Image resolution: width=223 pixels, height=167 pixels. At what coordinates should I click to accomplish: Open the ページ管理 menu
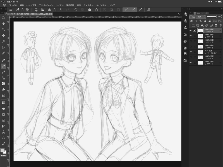[32, 5]
